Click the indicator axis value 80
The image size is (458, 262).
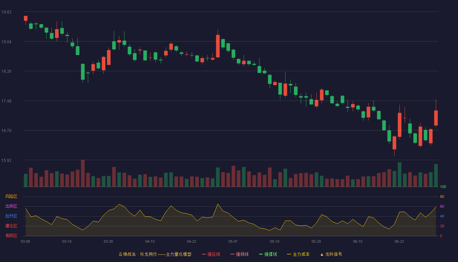click(442, 196)
